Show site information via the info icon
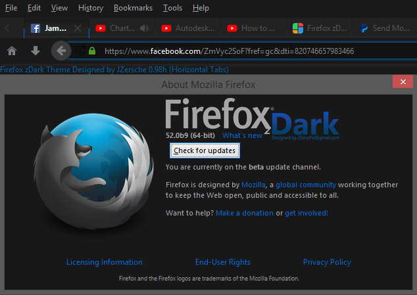 (x=80, y=51)
